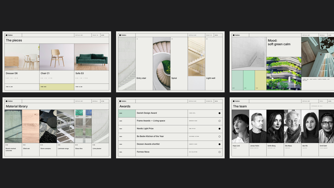Select the empty circle for Formex Nova
This screenshot has height=188, width=334.
(x=219, y=152)
